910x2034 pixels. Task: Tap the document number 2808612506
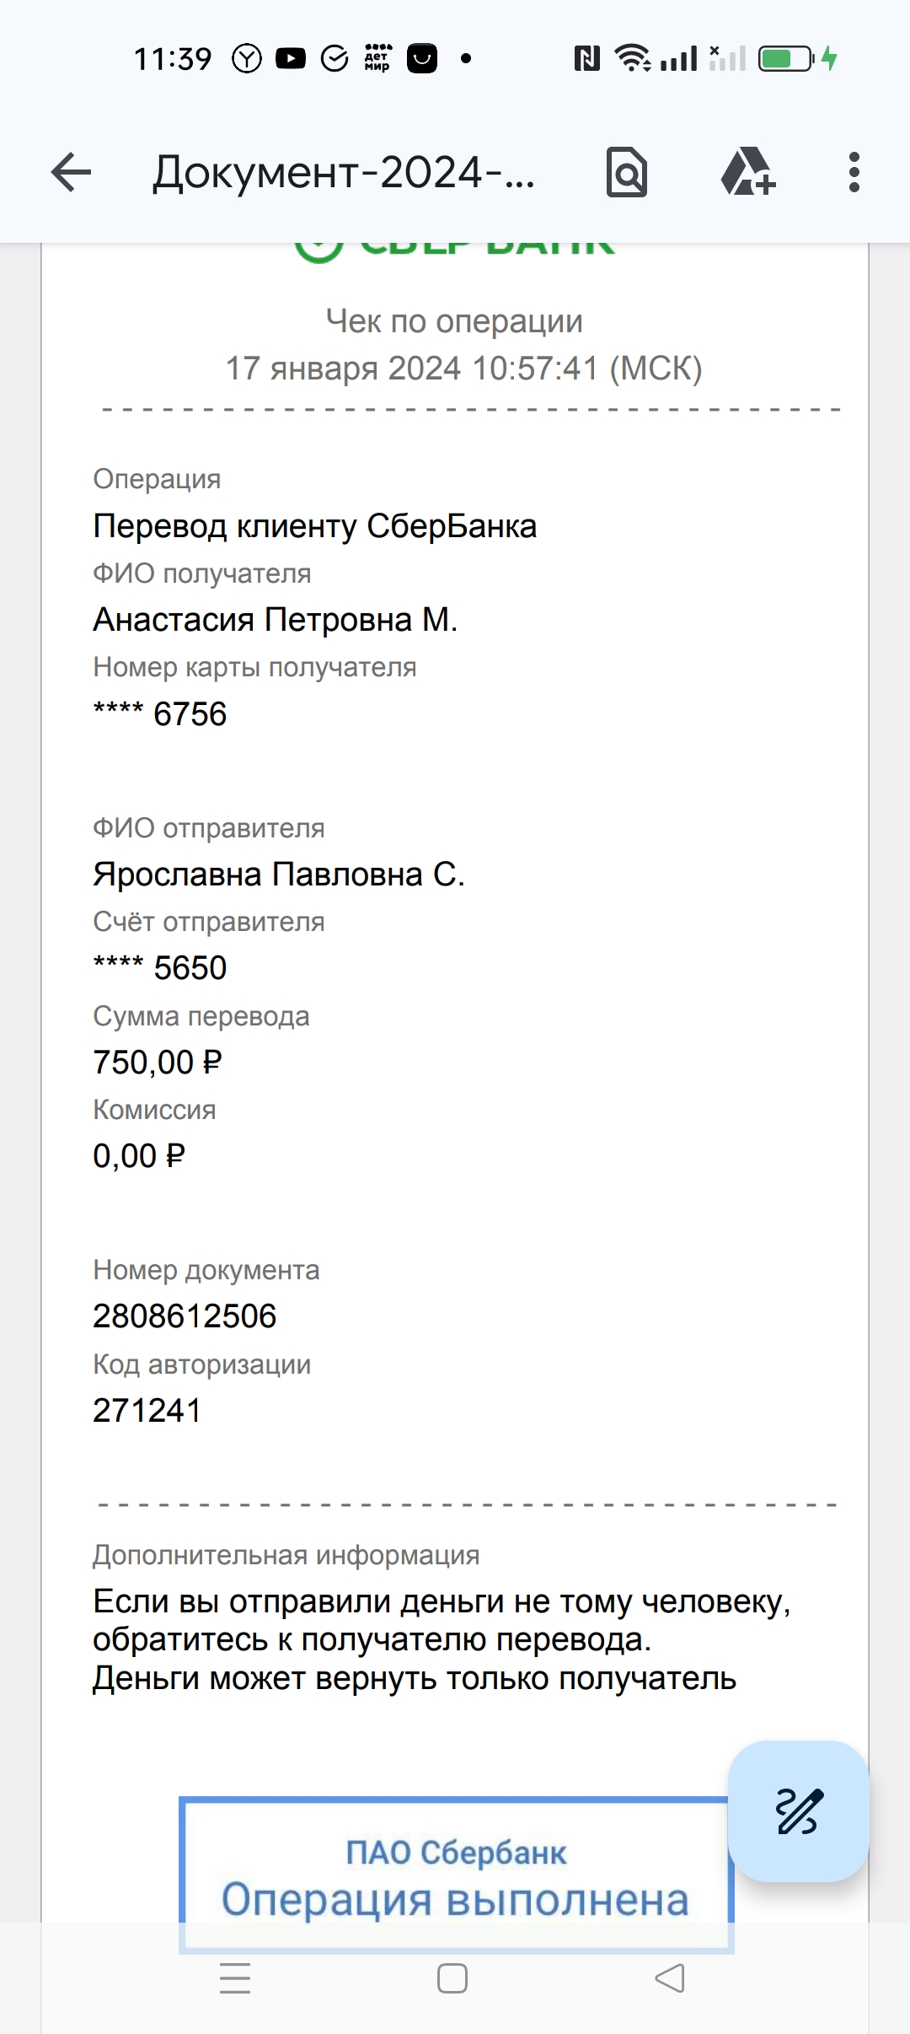[x=185, y=1316]
